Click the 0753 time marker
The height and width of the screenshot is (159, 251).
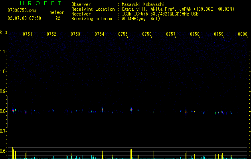click(x=75, y=34)
